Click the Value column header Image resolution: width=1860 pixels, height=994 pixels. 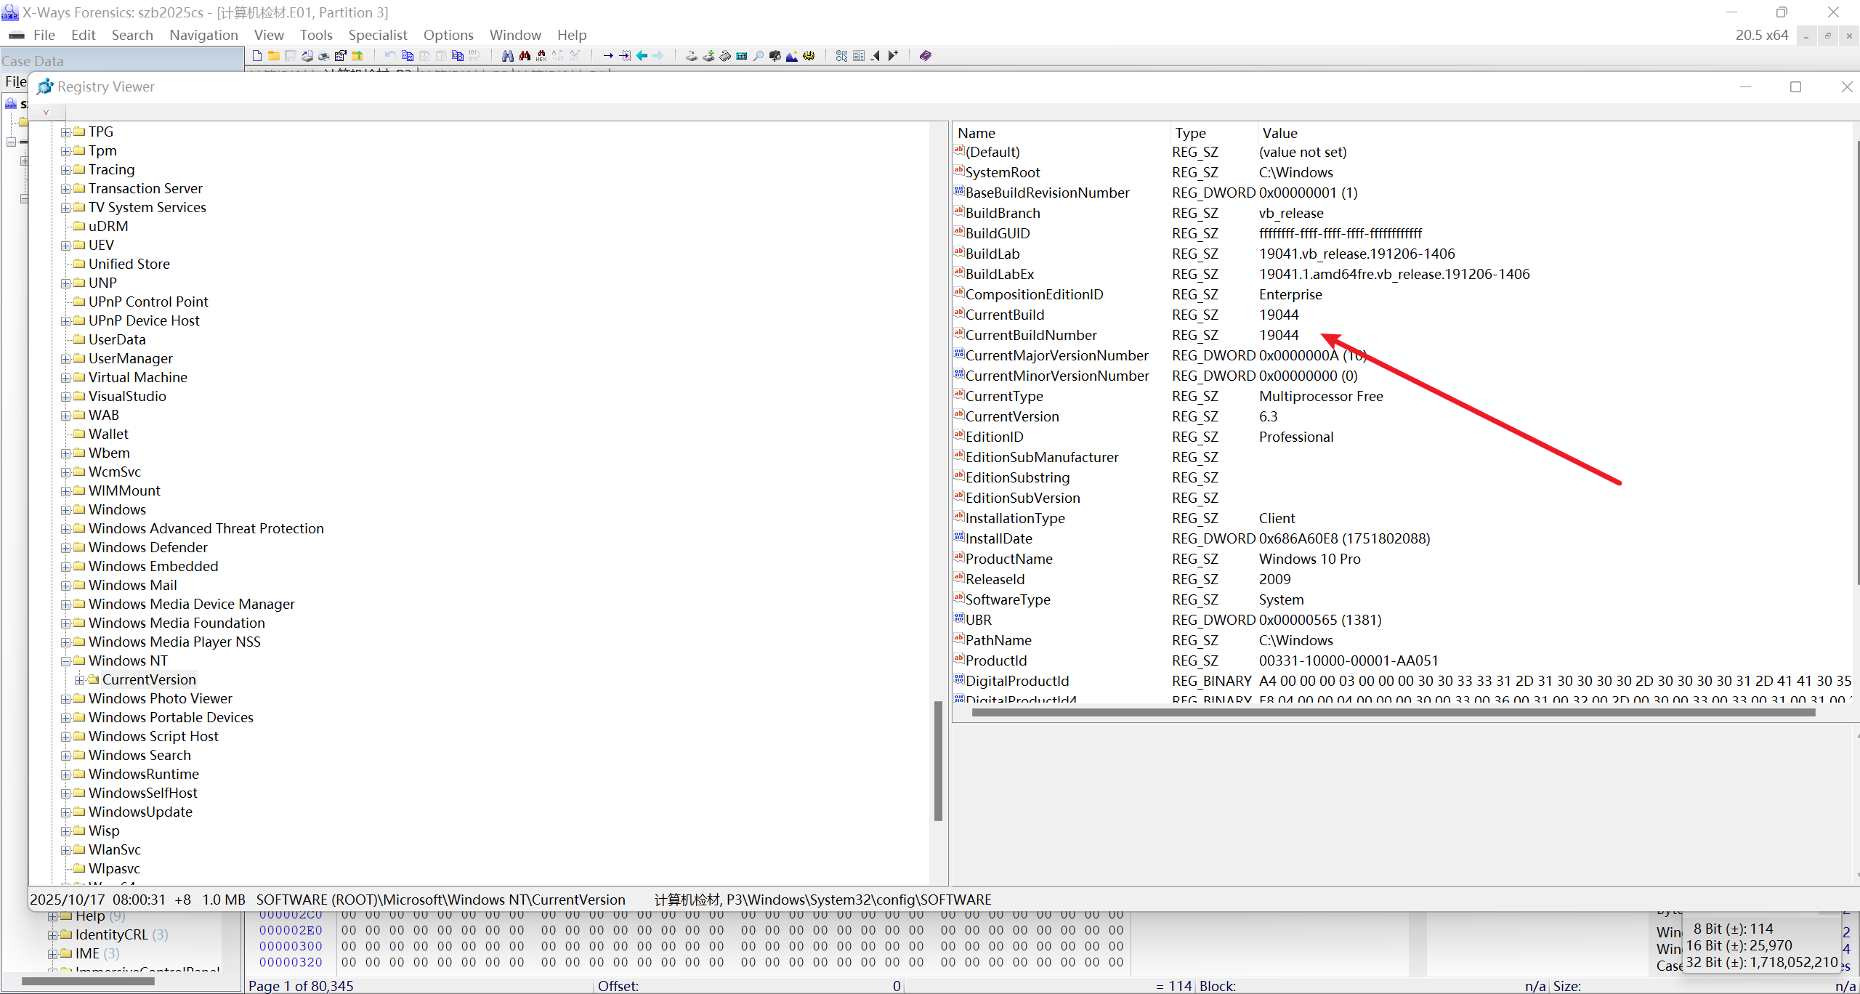[1279, 133]
